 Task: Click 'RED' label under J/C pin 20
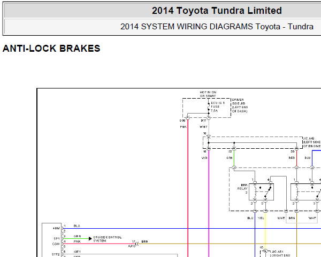point(292,158)
